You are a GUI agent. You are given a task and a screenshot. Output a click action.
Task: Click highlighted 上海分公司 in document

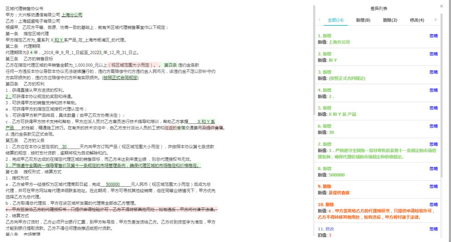72,15
